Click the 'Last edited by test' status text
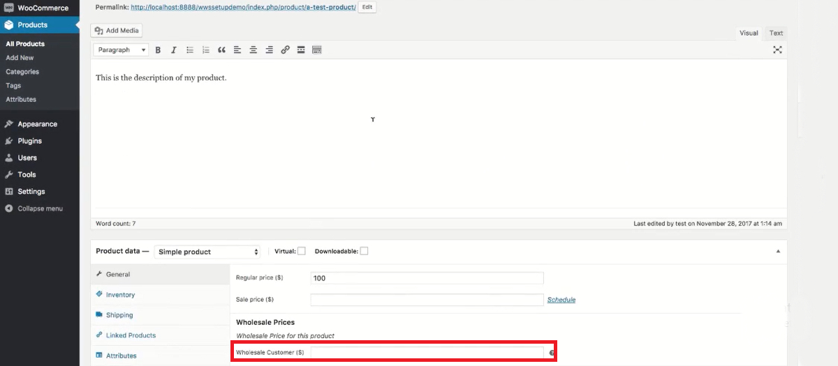838x366 pixels. [x=707, y=224]
